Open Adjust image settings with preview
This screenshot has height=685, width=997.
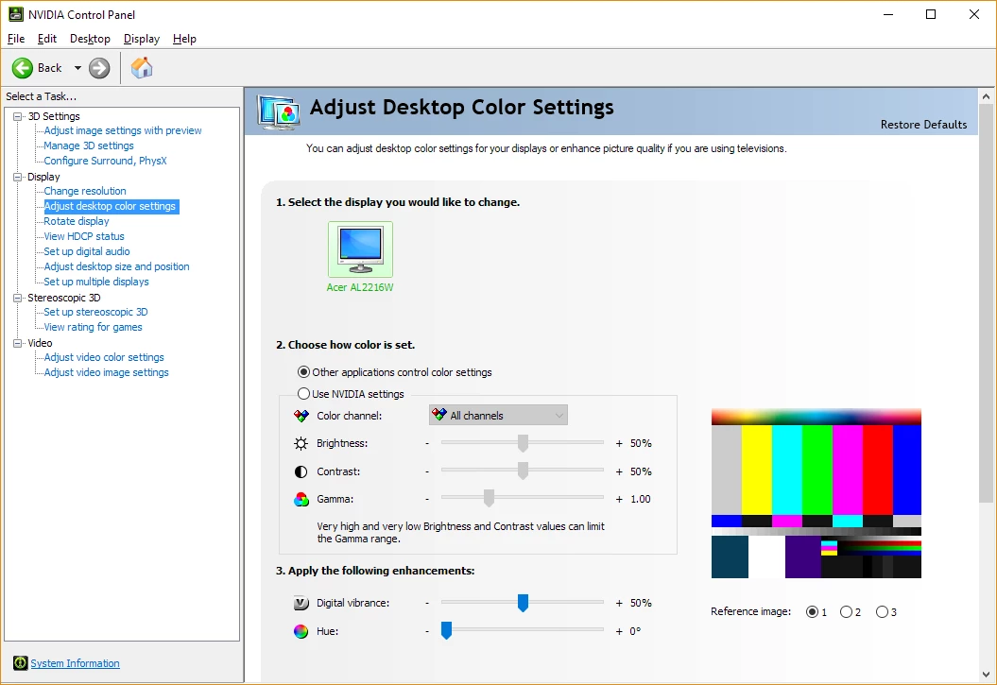(x=123, y=130)
